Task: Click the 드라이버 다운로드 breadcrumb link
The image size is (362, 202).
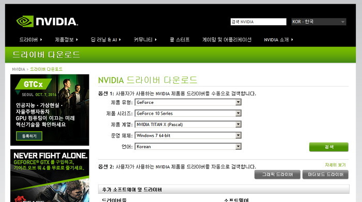Action: (x=46, y=69)
